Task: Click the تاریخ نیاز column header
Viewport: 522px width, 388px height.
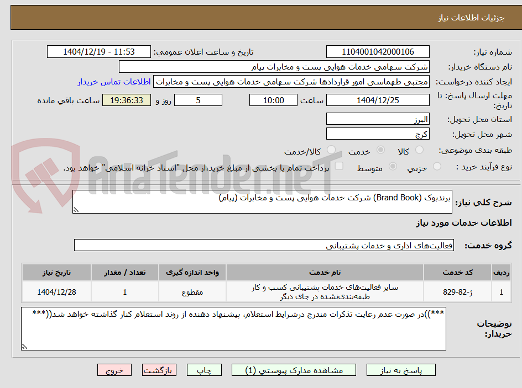Action: (x=56, y=273)
